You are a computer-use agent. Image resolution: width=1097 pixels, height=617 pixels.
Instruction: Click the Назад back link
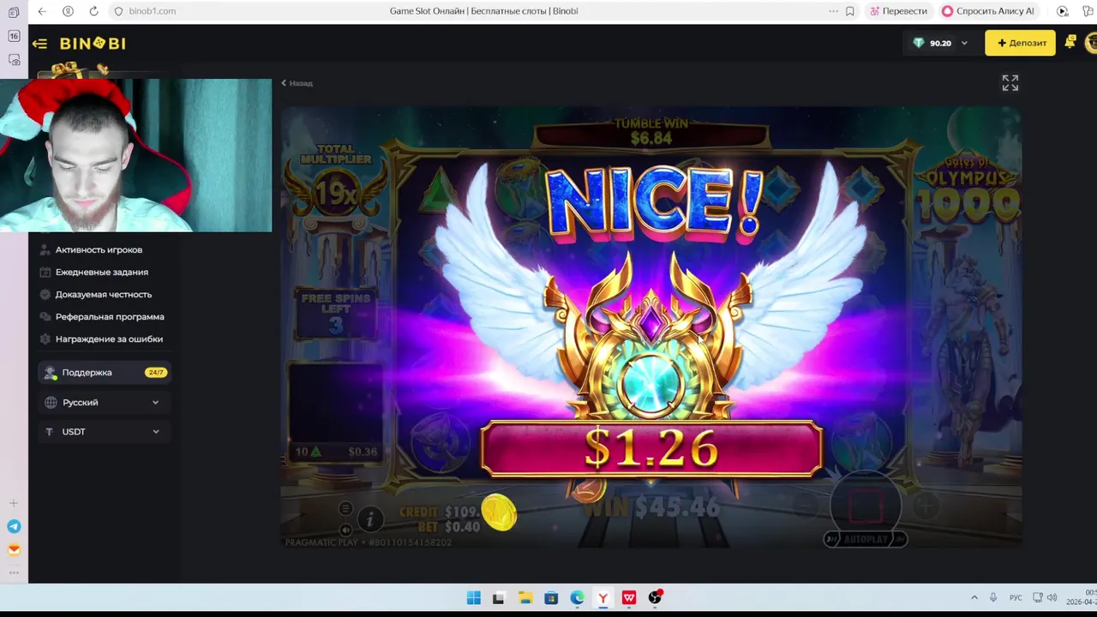tap(297, 83)
